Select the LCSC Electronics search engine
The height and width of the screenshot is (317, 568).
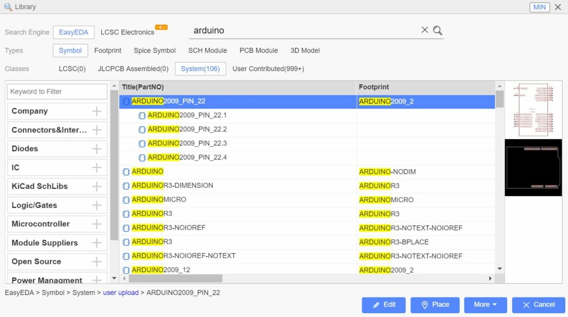coord(127,32)
